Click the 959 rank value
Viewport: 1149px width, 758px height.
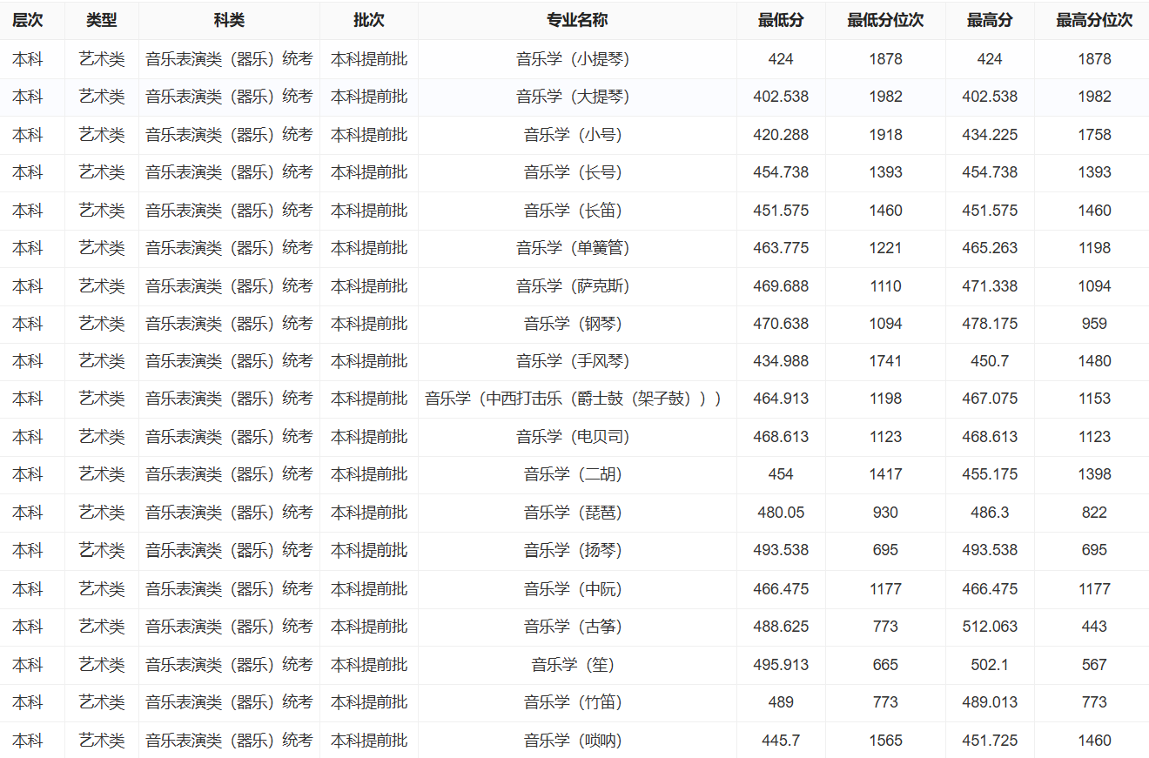1094,324
